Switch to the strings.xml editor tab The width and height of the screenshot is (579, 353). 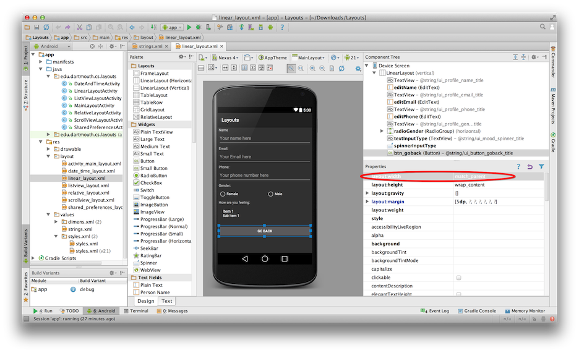(146, 46)
